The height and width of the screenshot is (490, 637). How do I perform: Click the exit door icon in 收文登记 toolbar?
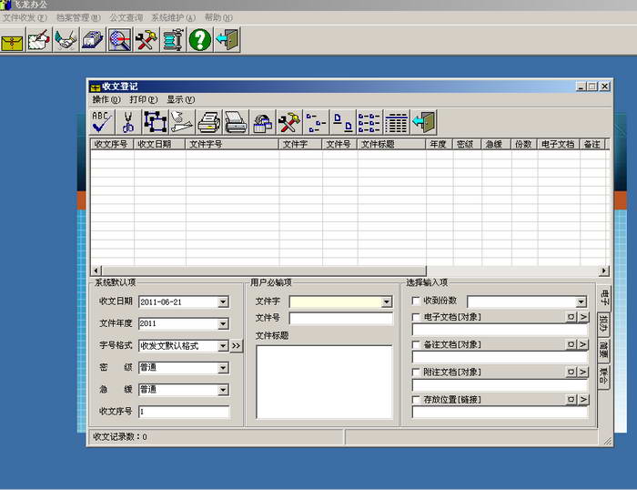423,122
